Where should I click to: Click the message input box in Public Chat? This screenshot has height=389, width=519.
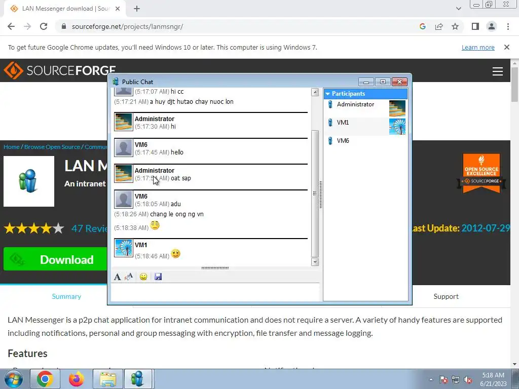tap(215, 292)
